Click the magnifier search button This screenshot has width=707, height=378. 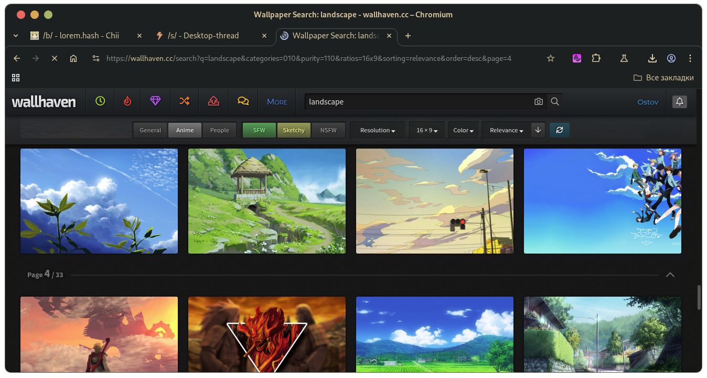tap(555, 102)
